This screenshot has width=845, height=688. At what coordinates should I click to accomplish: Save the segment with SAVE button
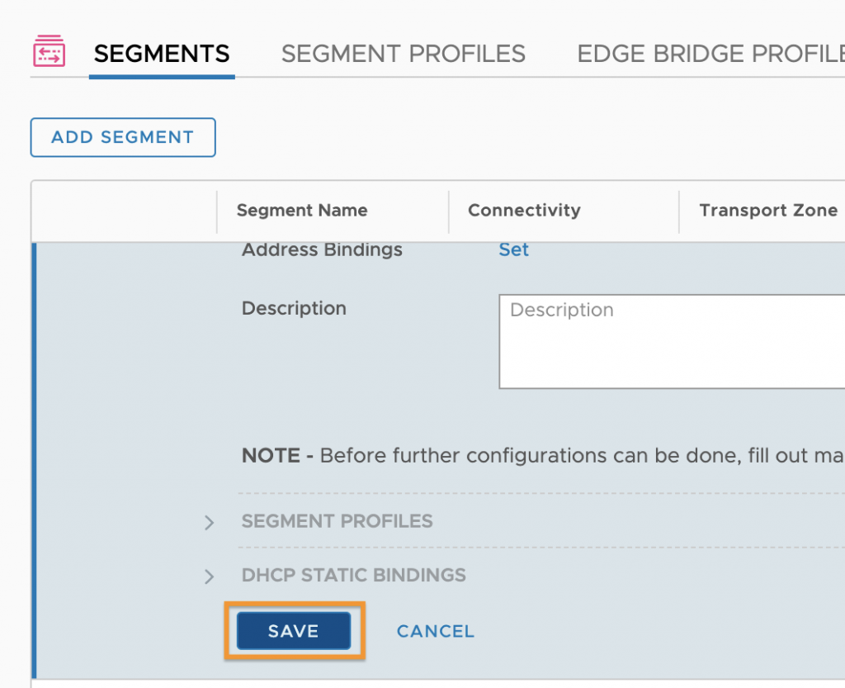(x=294, y=631)
